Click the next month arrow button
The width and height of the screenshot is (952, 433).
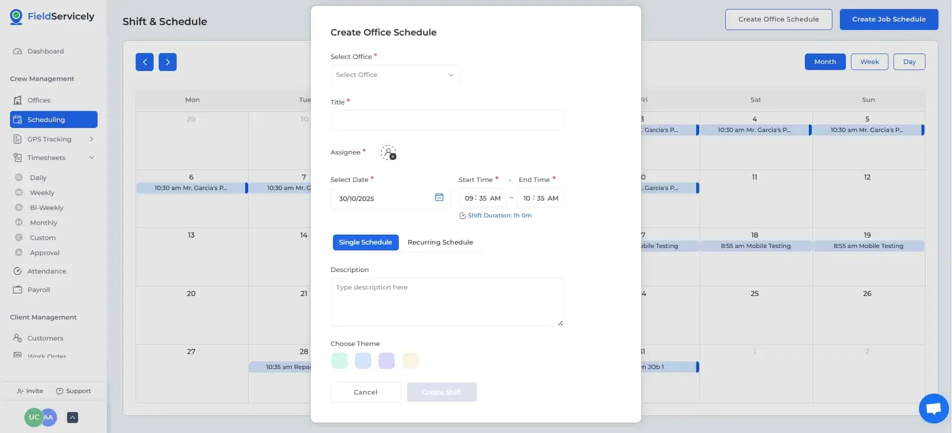point(168,62)
